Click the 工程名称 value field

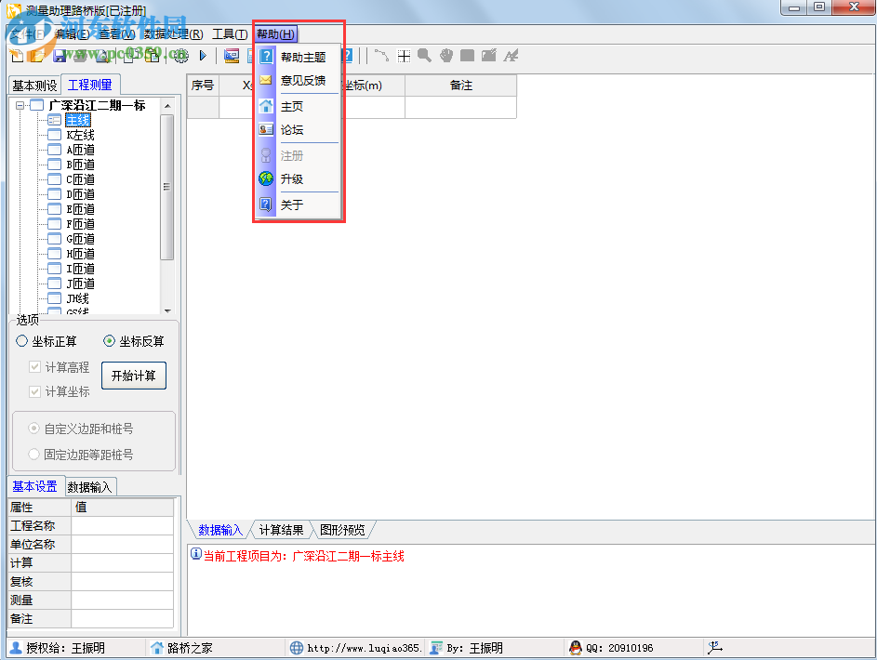[x=122, y=525]
